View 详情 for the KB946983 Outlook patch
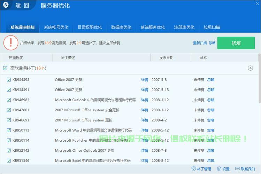This screenshot has height=174, width=261. click(x=145, y=100)
